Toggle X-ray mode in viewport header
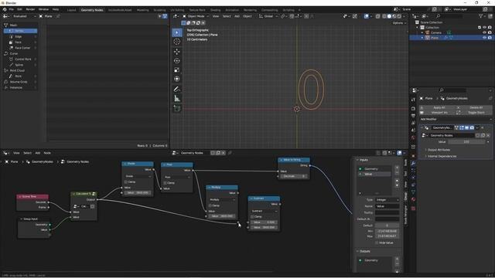495x278 pixels. (x=378, y=16)
